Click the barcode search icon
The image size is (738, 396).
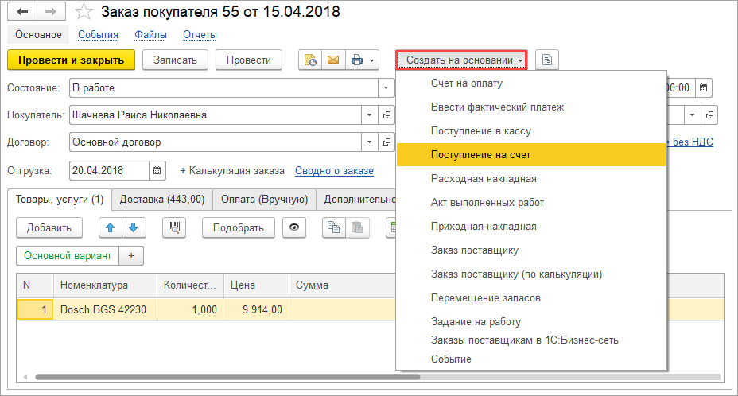tap(174, 227)
